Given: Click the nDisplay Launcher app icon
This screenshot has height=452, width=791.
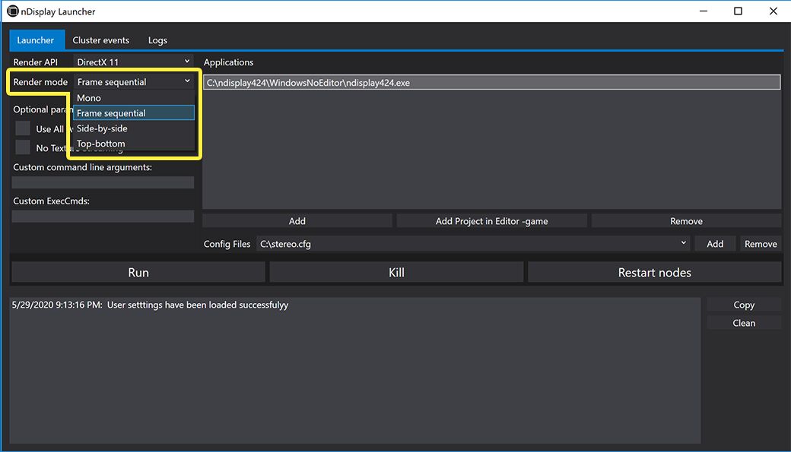Looking at the screenshot, I should 12,11.
